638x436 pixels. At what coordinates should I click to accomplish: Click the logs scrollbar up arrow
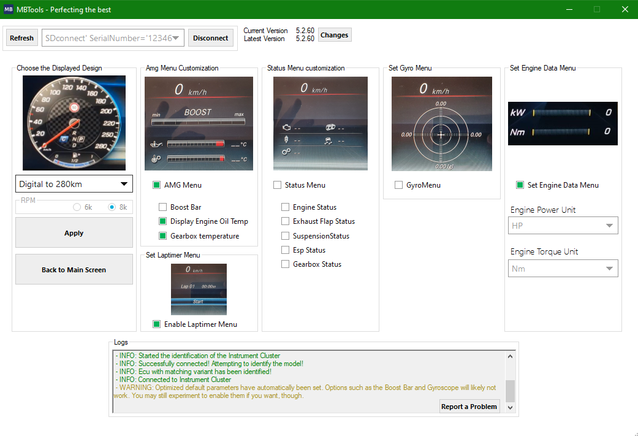pyautogui.click(x=511, y=356)
